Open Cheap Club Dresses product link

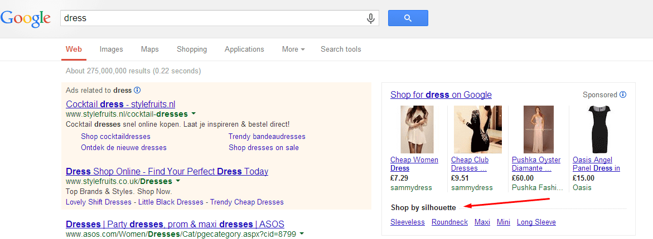470,164
